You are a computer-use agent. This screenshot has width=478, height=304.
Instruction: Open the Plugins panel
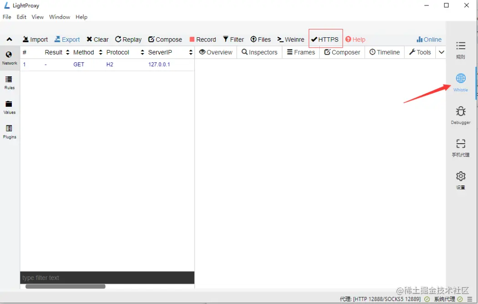coord(10,132)
